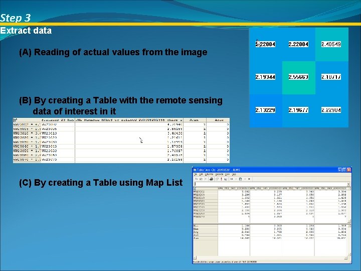This screenshot has height=271, width=361.
Task: Go to last record using toolbar arrow
Action: click(249, 179)
